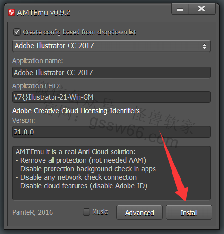The width and height of the screenshot is (224, 234).
Task: Click the Install button
Action: (189, 212)
